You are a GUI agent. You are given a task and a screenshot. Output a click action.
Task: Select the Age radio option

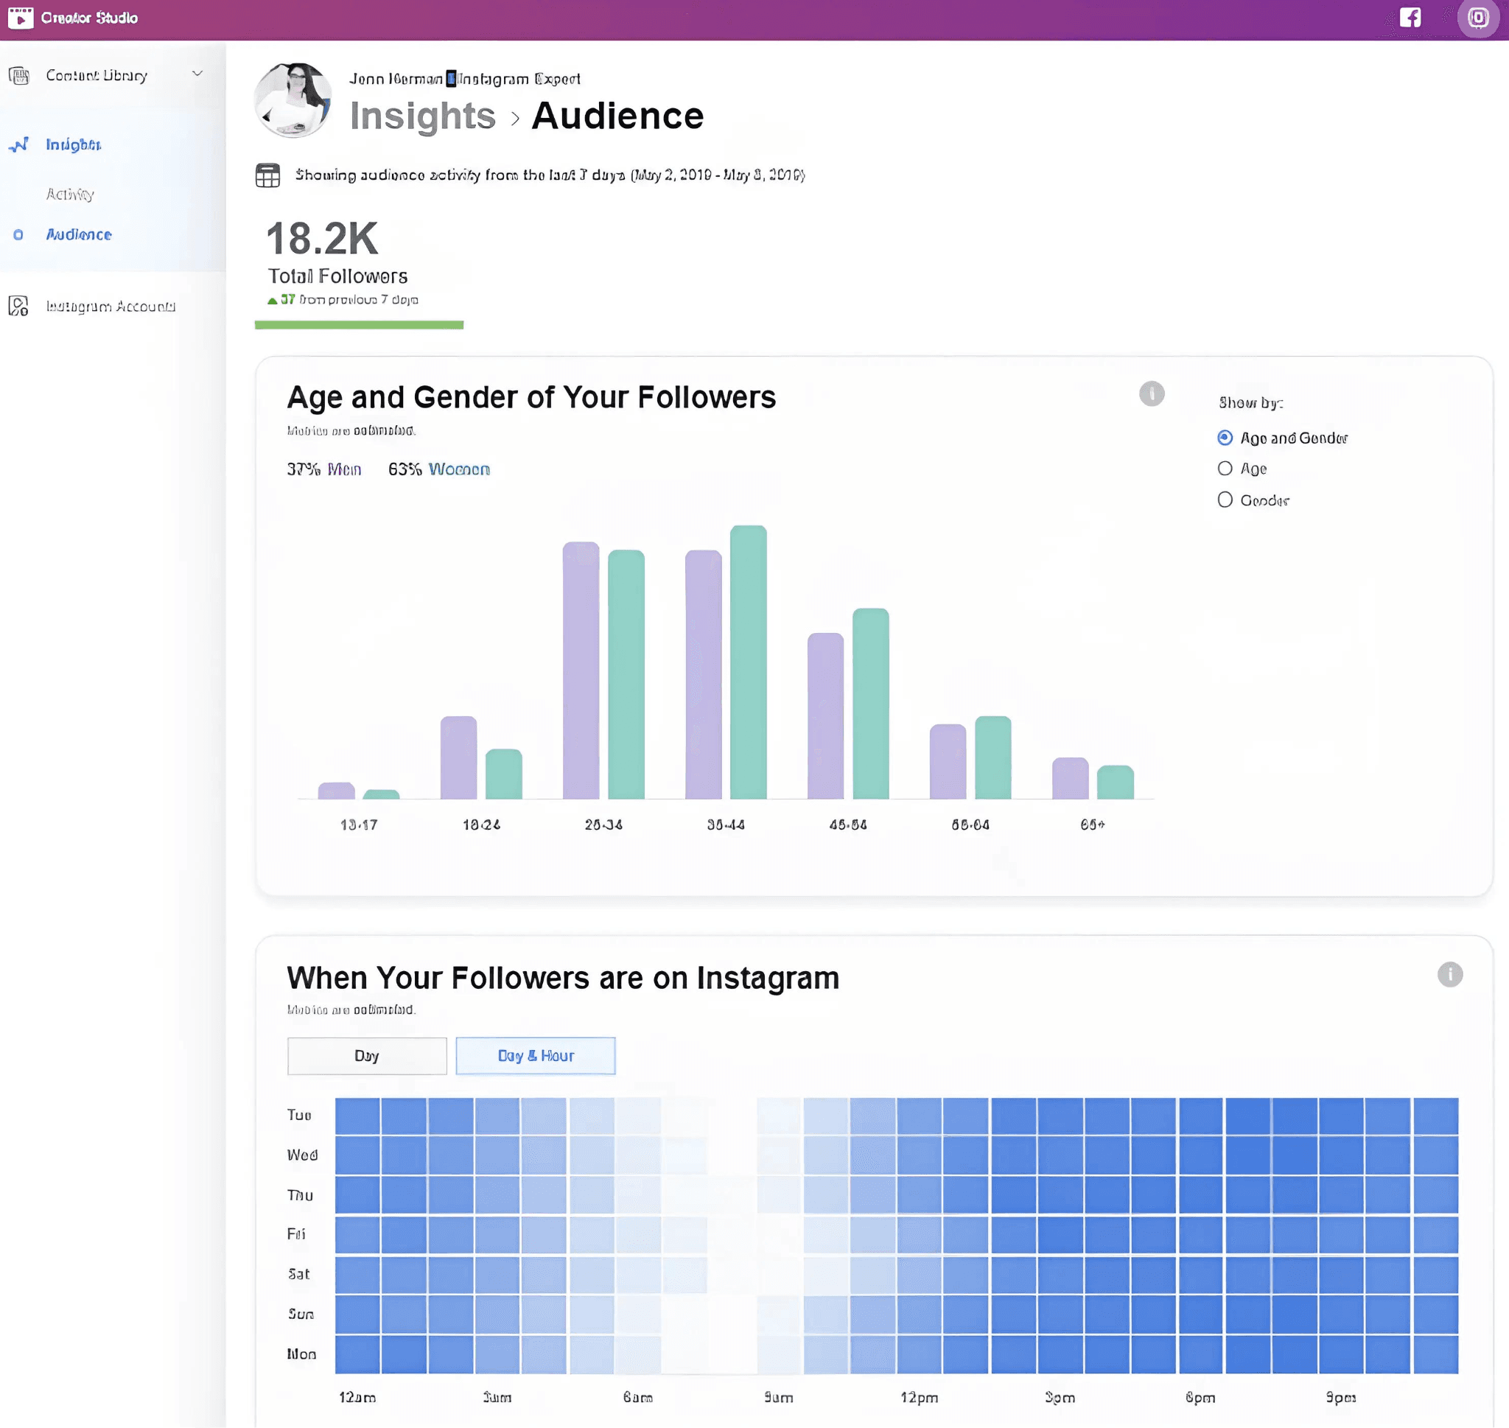click(1225, 469)
